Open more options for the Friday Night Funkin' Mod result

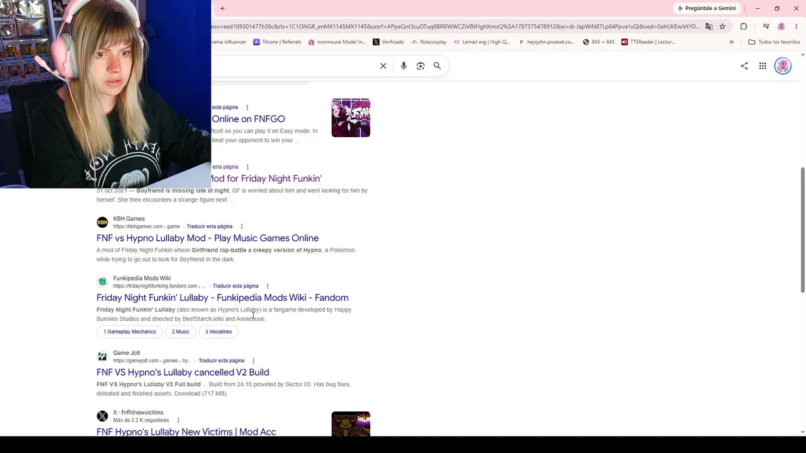point(247,167)
